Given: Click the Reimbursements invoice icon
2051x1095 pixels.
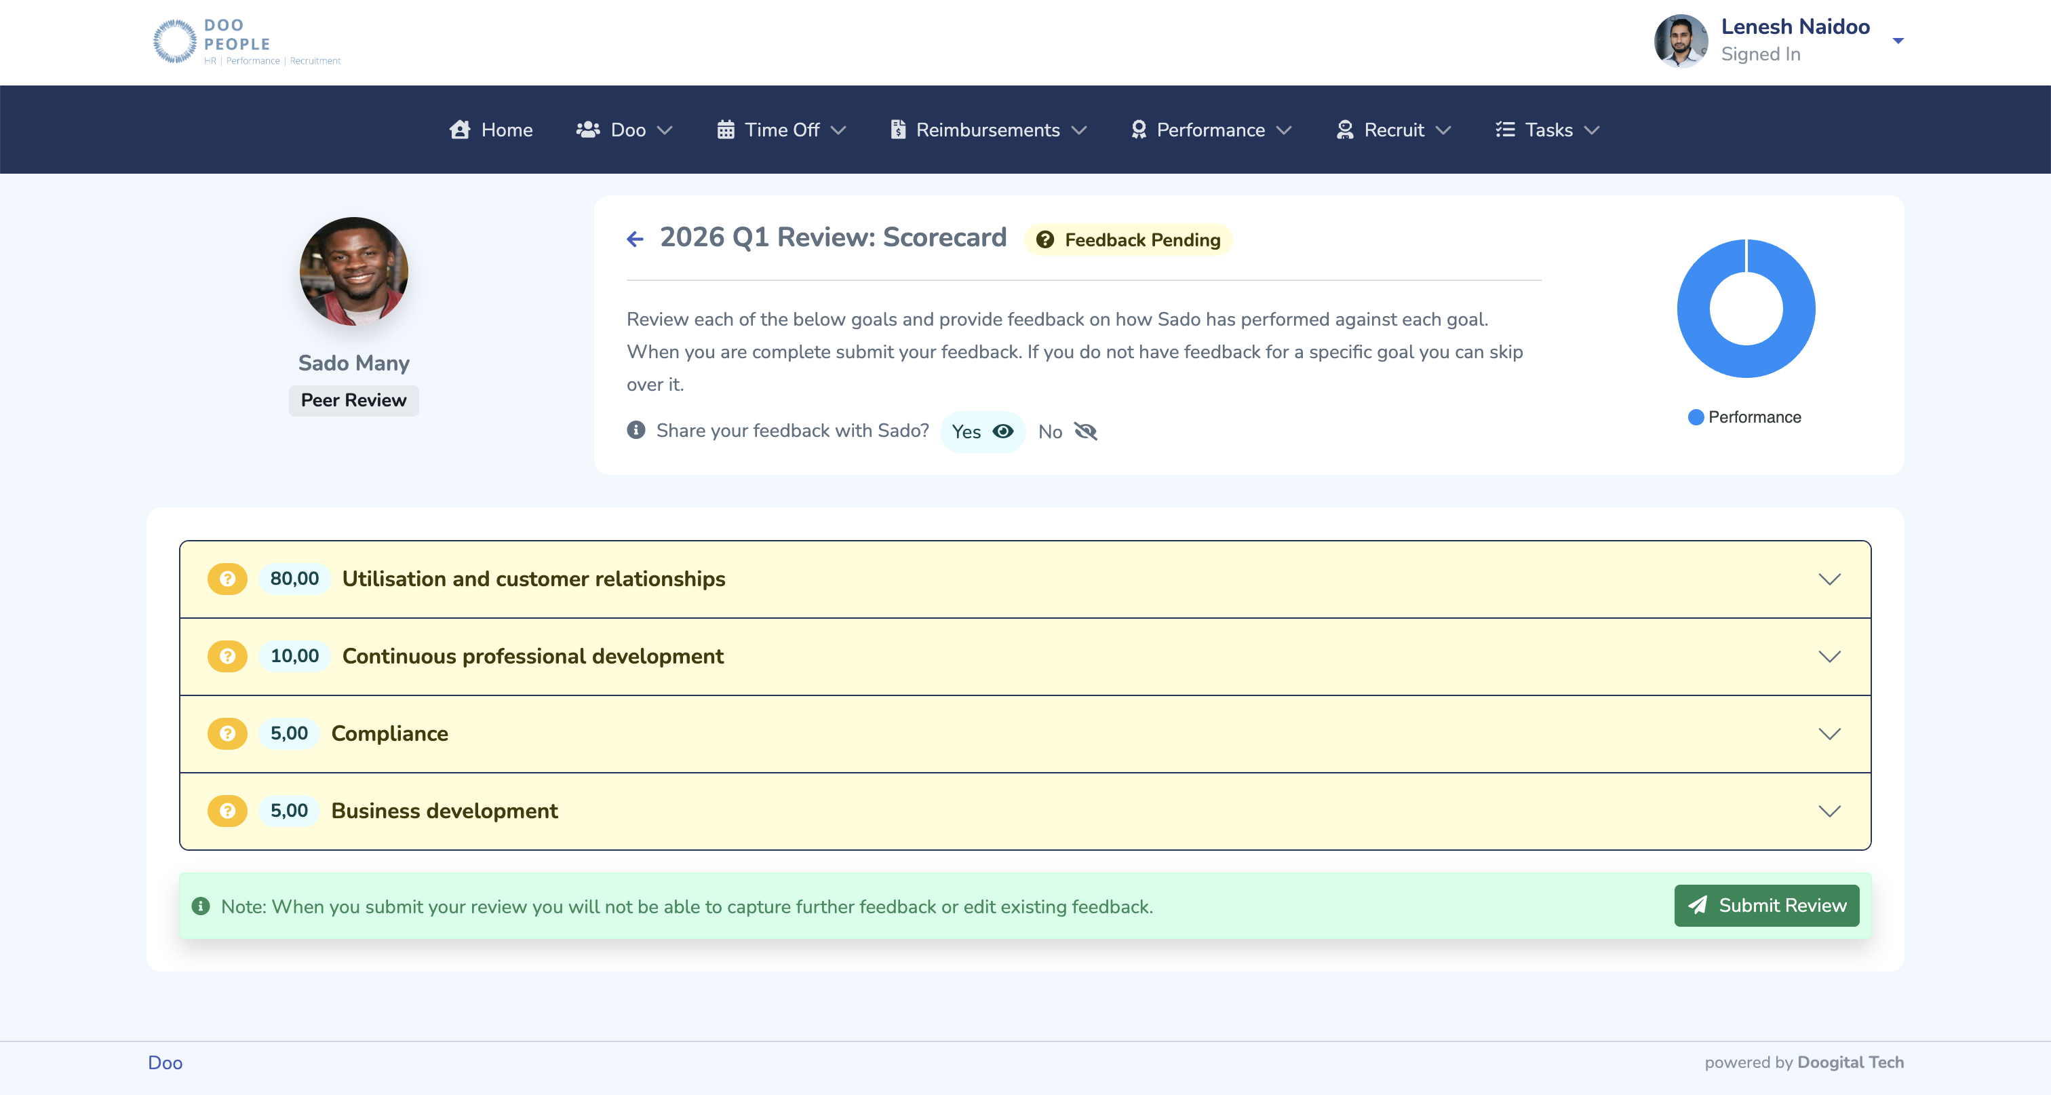Looking at the screenshot, I should (898, 130).
